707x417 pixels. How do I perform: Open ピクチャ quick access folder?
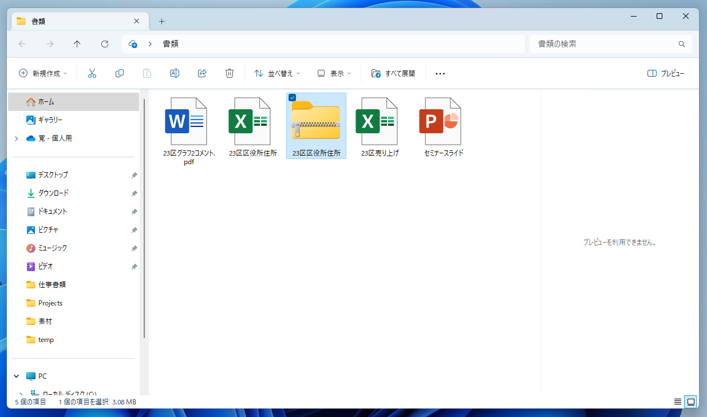tap(74, 230)
